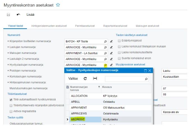Image resolution: width=190 pixels, height=131 pixels.
Task: Click edit pencil beside Maksujen numerosarja field
Action: point(111,53)
